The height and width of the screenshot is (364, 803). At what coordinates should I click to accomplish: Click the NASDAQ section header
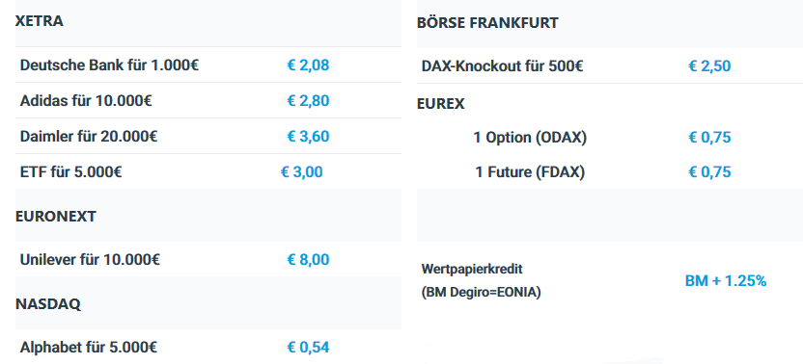tap(48, 304)
